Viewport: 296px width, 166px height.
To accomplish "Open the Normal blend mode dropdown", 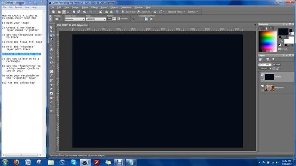I will point(265,68).
